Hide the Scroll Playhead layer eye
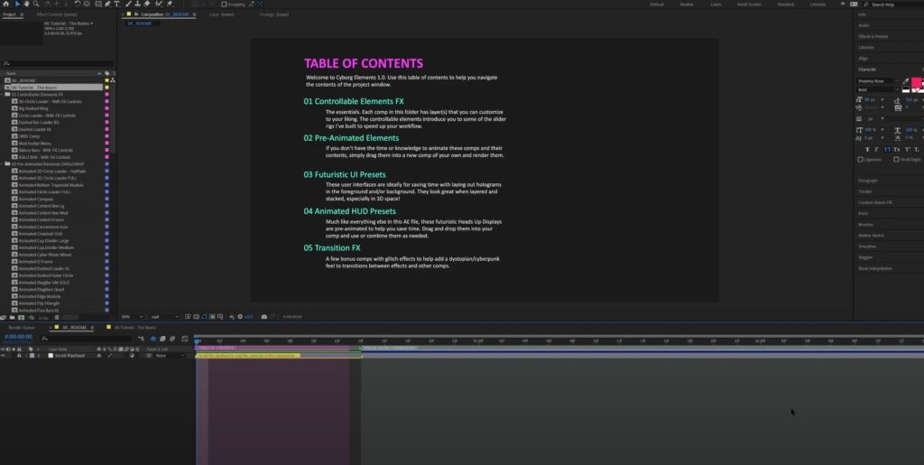Viewport: 924px width, 465px height. pos(3,356)
